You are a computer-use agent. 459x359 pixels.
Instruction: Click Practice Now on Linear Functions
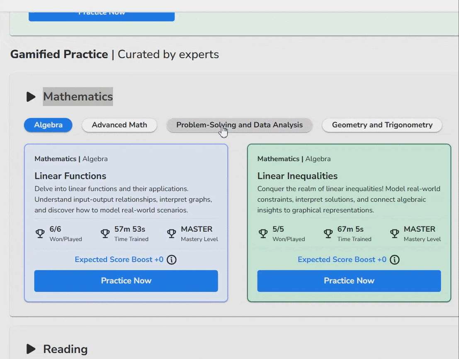[x=126, y=281]
